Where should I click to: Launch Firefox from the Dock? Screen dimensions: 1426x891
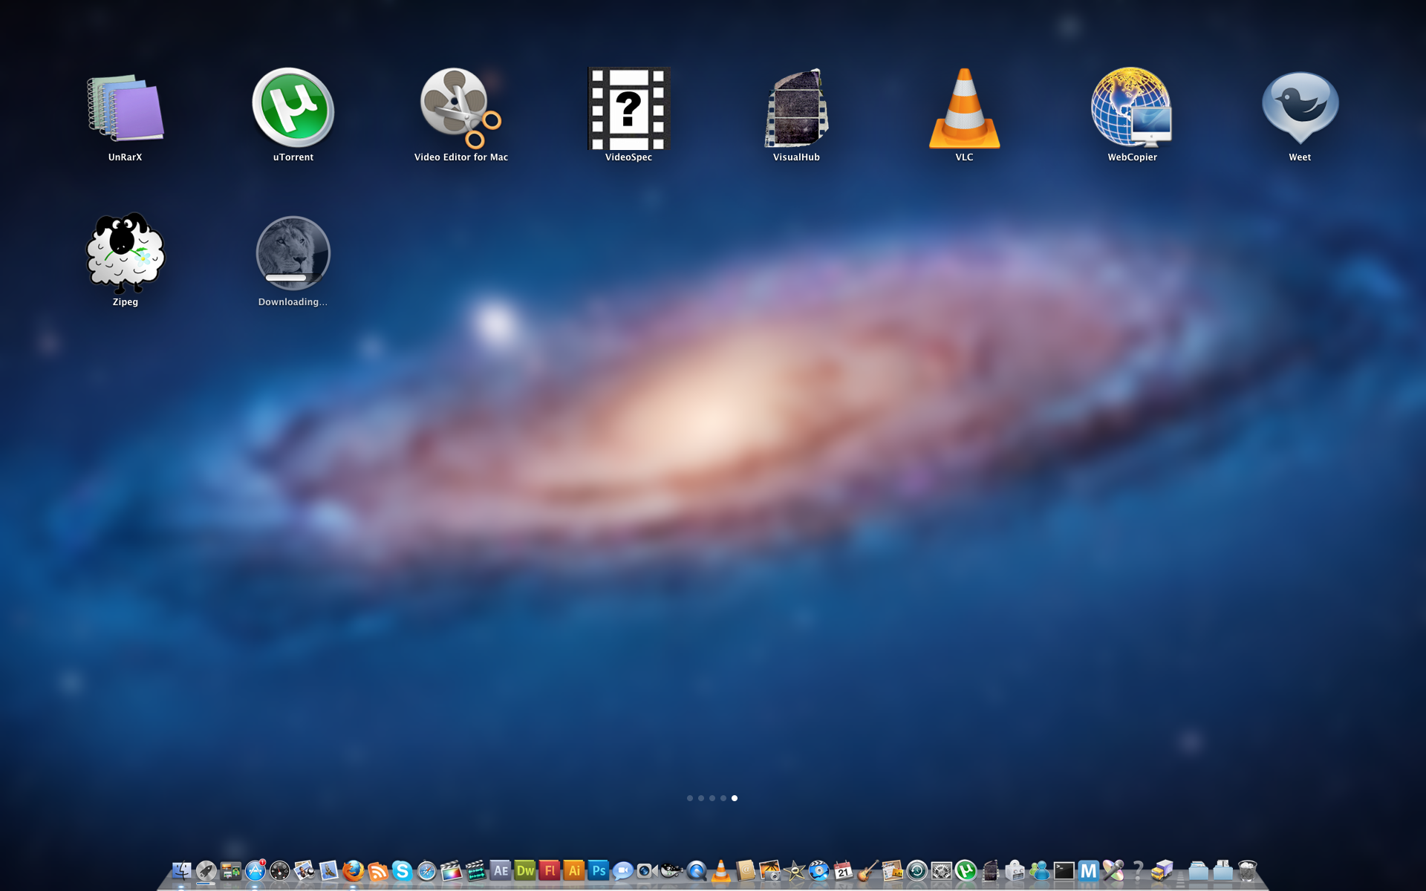[353, 870]
